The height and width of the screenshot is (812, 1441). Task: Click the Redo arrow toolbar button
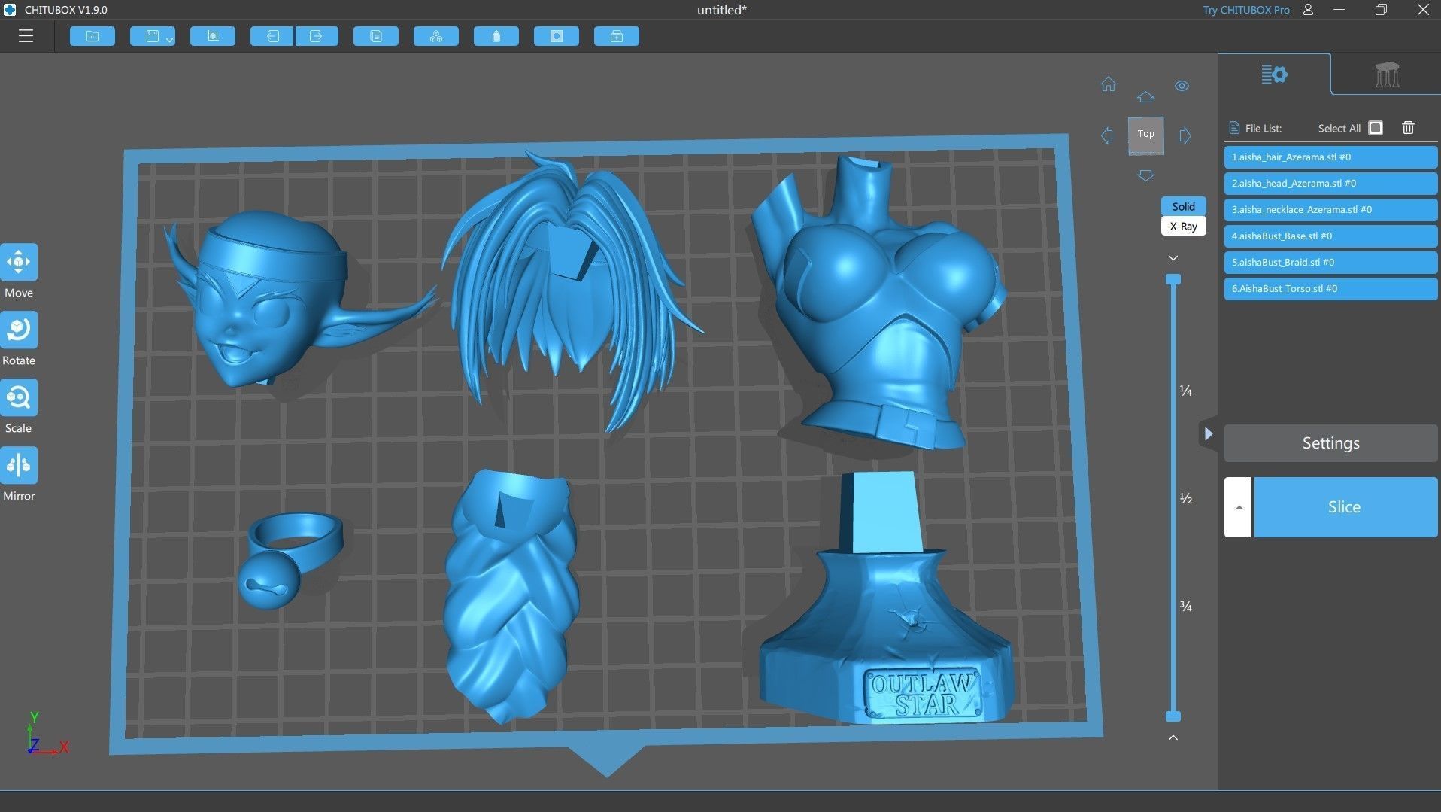316,36
